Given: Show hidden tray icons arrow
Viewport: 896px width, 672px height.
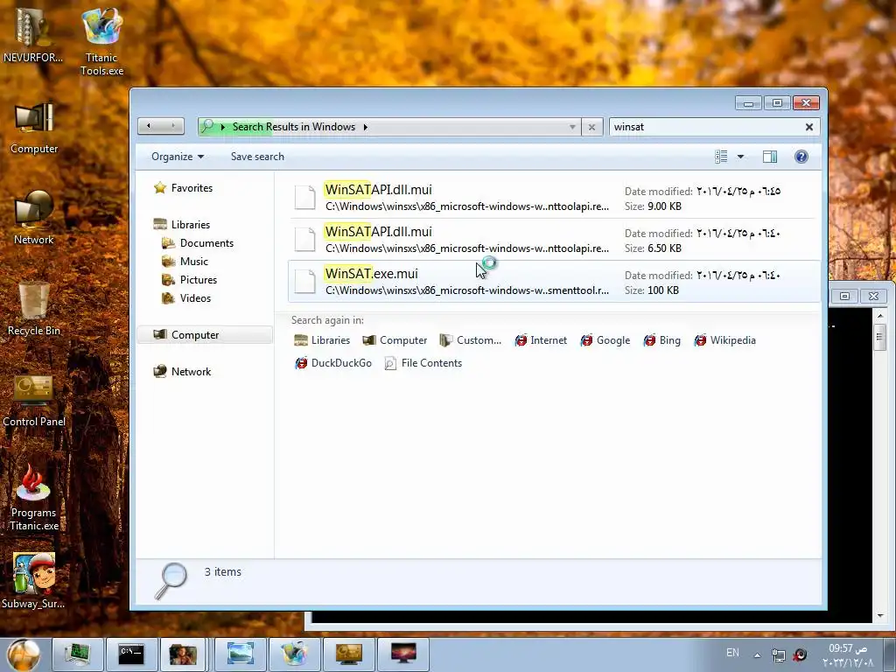Looking at the screenshot, I should click(x=757, y=654).
